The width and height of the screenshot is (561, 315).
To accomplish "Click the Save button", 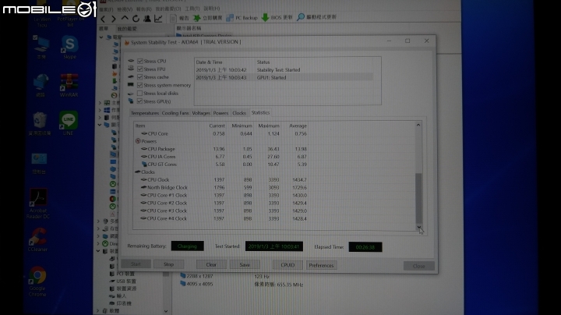I will click(x=245, y=265).
